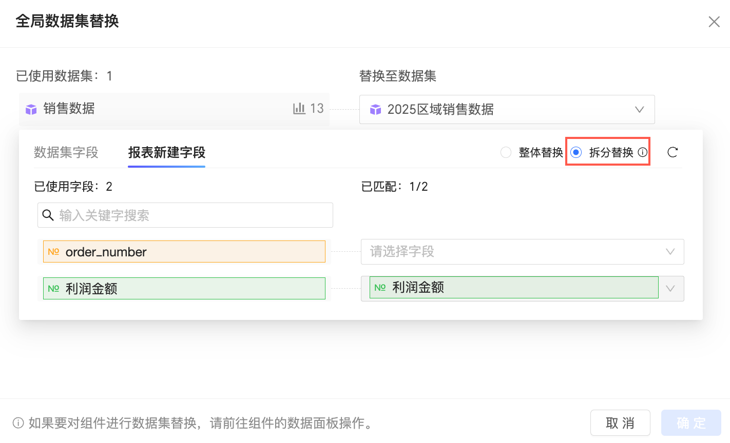Select the 利润金额 used field on the left
730x443 pixels.
click(184, 289)
